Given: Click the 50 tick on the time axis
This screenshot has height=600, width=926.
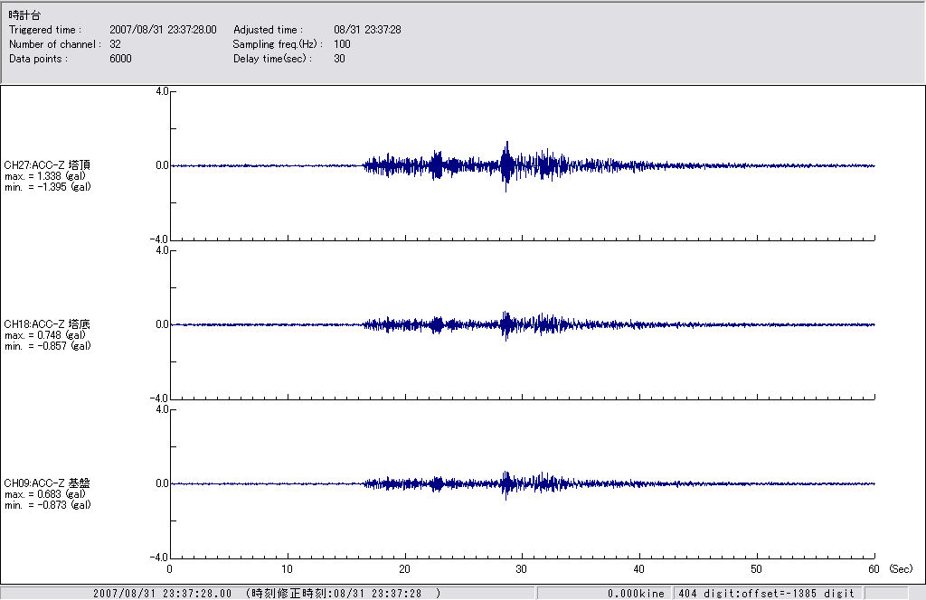Looking at the screenshot, I should coord(757,569).
